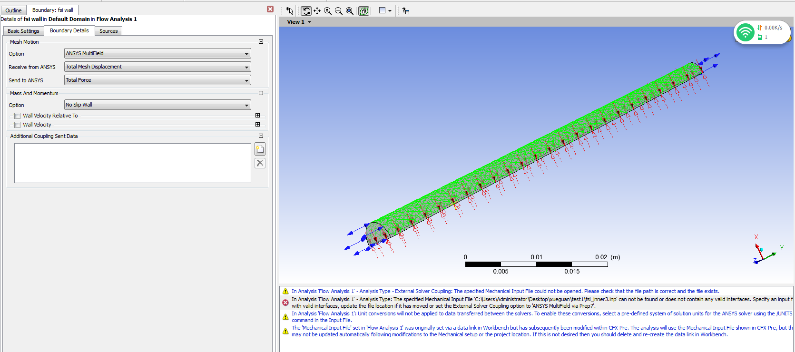The height and width of the screenshot is (352, 795).
Task: Enable the Wall Velocity Relative To checkbox
Action: click(18, 116)
